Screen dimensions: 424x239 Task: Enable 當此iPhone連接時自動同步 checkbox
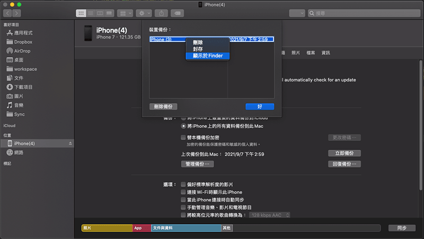tap(183, 200)
